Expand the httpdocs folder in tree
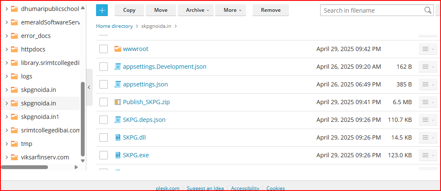The height and width of the screenshot is (191, 441). point(7,49)
